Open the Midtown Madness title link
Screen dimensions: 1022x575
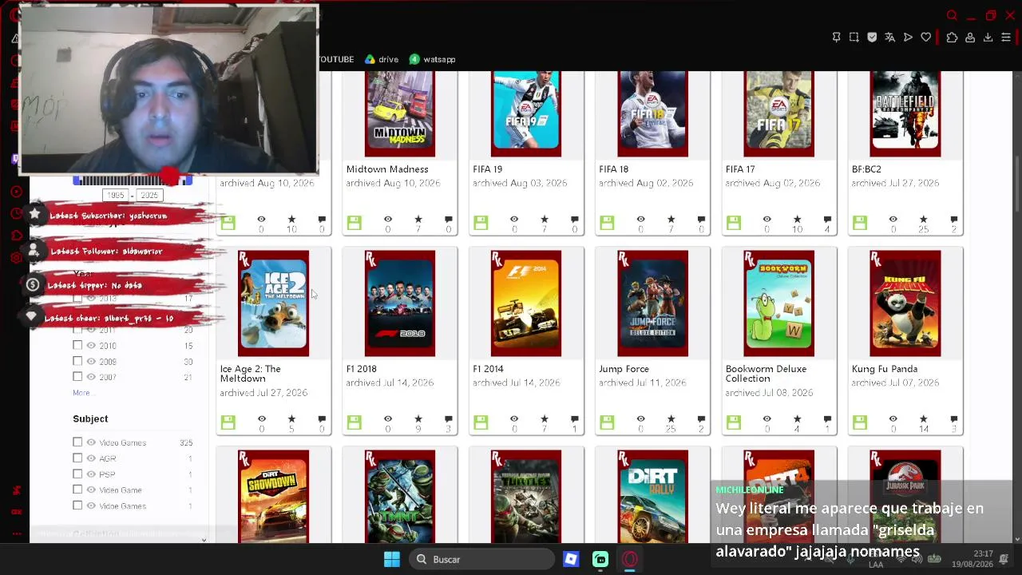(x=387, y=169)
